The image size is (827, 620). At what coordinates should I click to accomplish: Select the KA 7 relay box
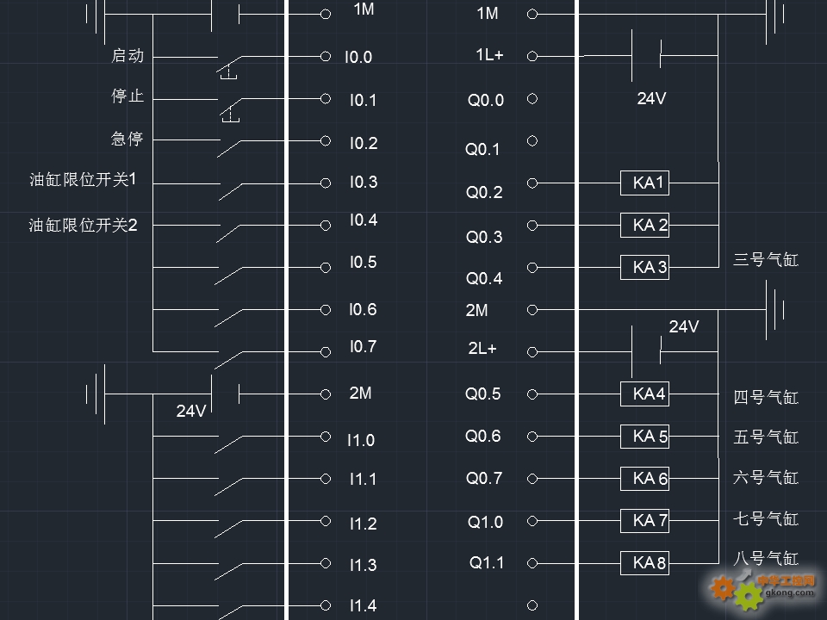(644, 520)
